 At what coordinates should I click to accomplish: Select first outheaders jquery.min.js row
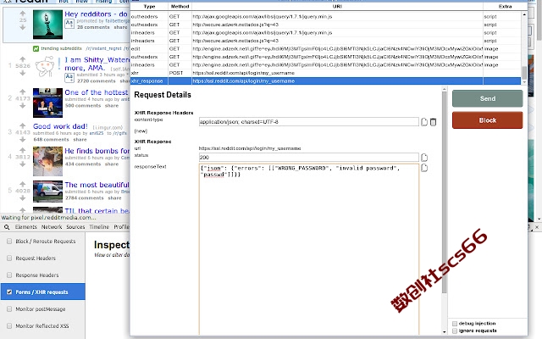pyautogui.click(x=325, y=17)
